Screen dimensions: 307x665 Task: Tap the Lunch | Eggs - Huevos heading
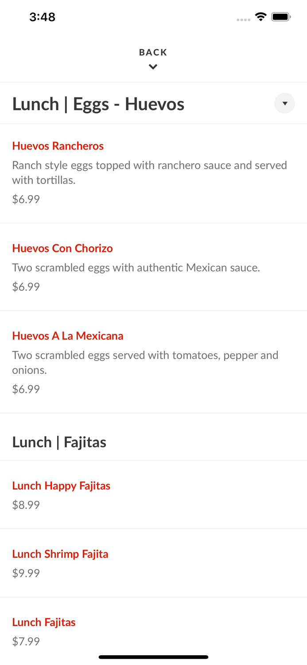tap(98, 104)
